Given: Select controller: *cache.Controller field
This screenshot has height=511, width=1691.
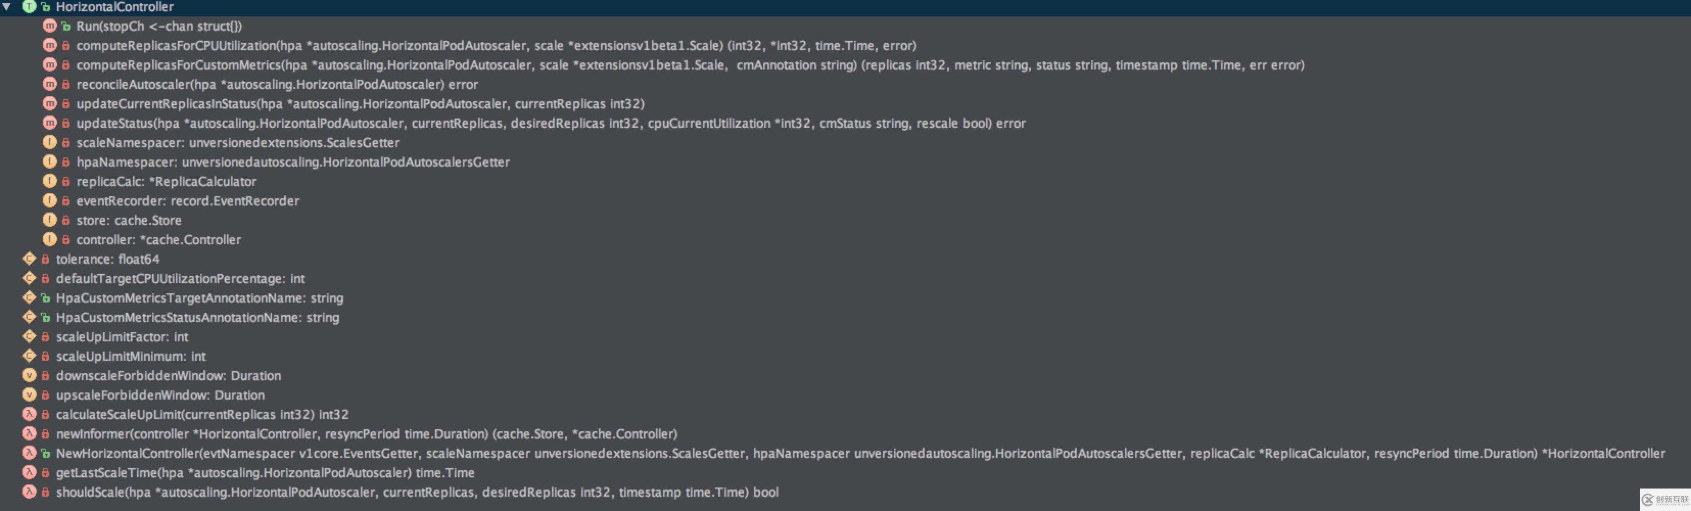Looking at the screenshot, I should [159, 240].
